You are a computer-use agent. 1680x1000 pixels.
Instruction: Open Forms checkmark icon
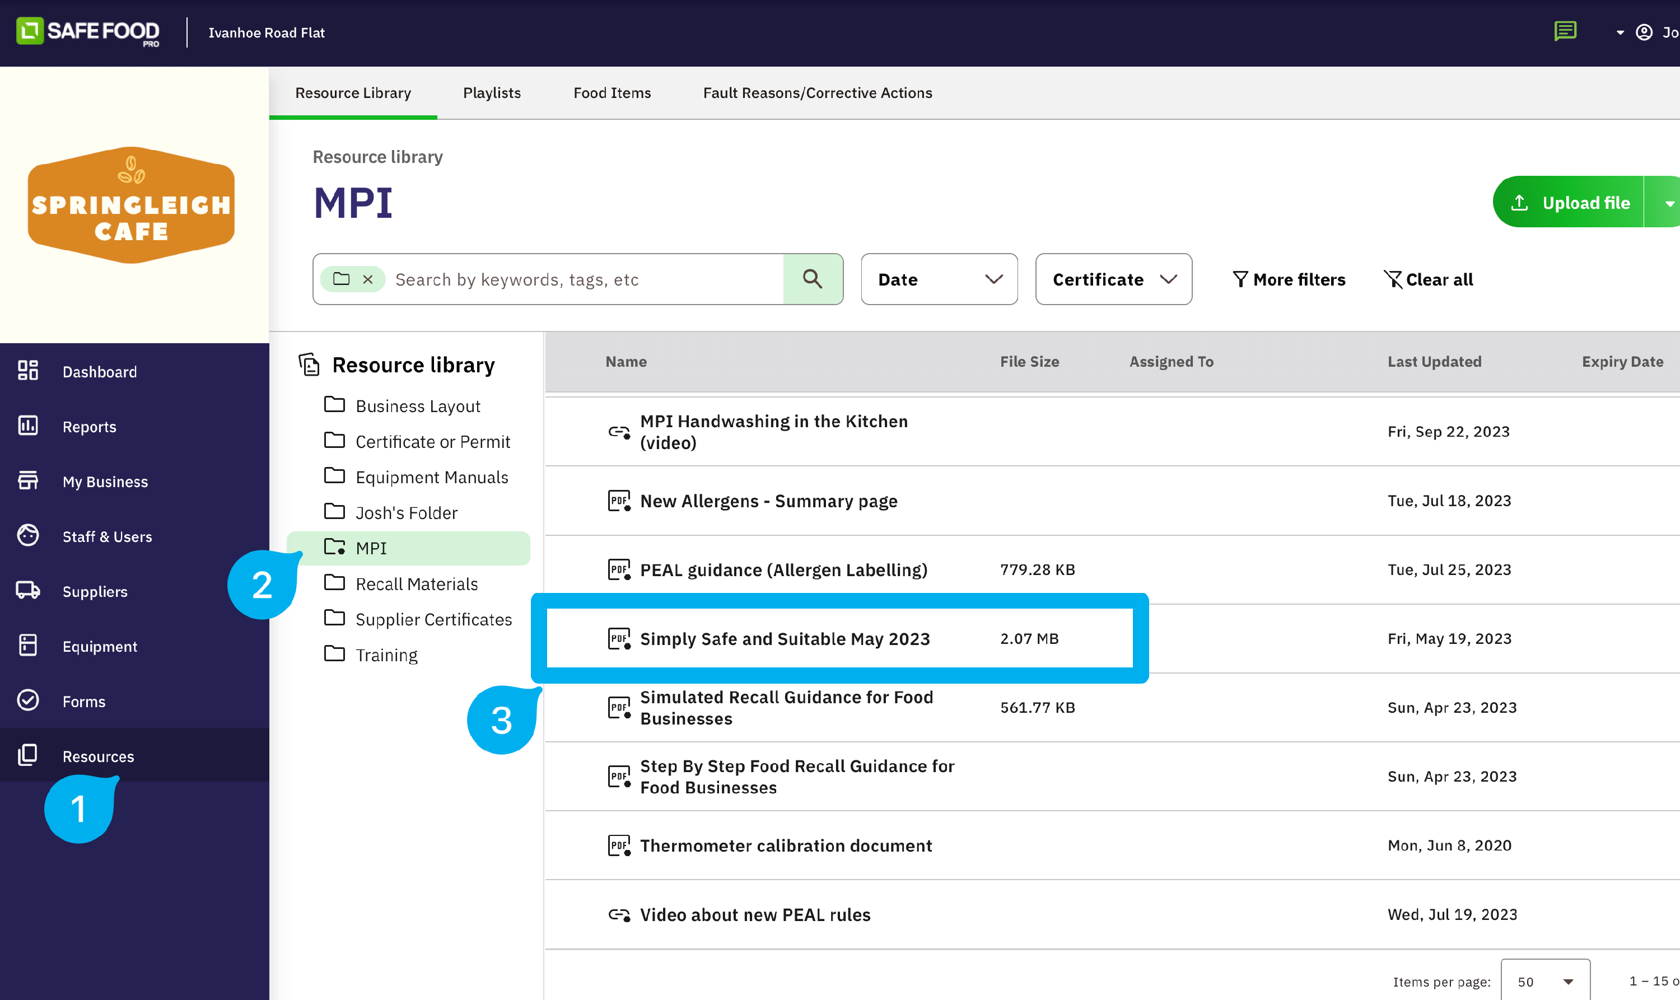(27, 700)
